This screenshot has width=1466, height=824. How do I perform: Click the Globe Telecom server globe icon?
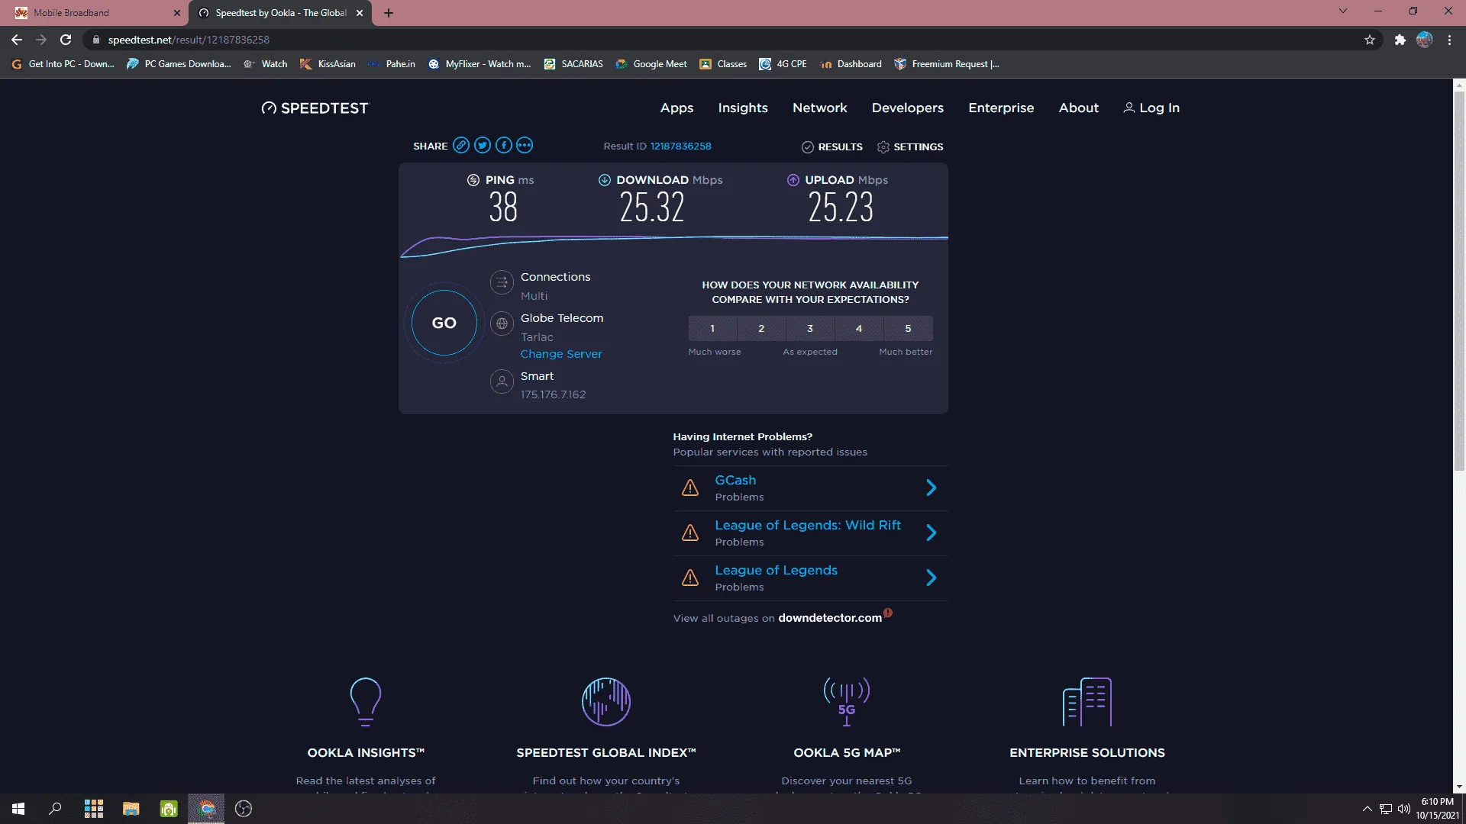(x=502, y=323)
